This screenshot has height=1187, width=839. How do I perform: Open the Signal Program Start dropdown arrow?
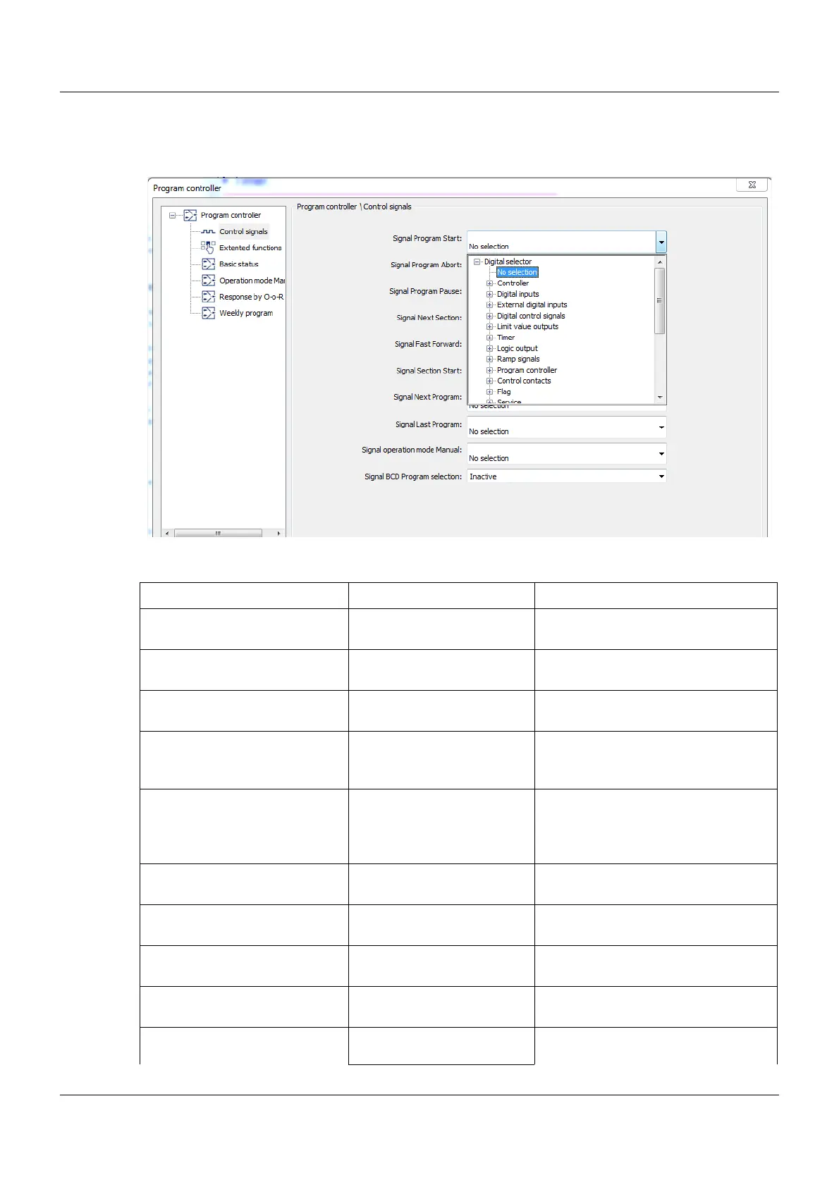tap(661, 242)
